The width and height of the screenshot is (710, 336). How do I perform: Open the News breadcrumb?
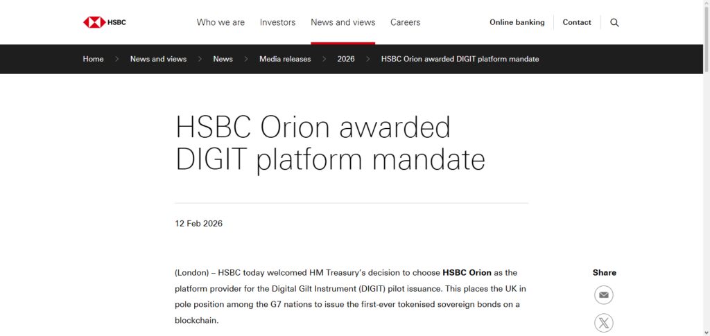(x=223, y=59)
